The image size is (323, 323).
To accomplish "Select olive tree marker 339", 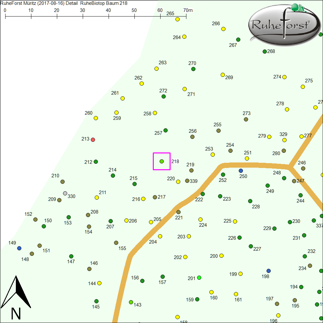I will (x=187, y=181).
